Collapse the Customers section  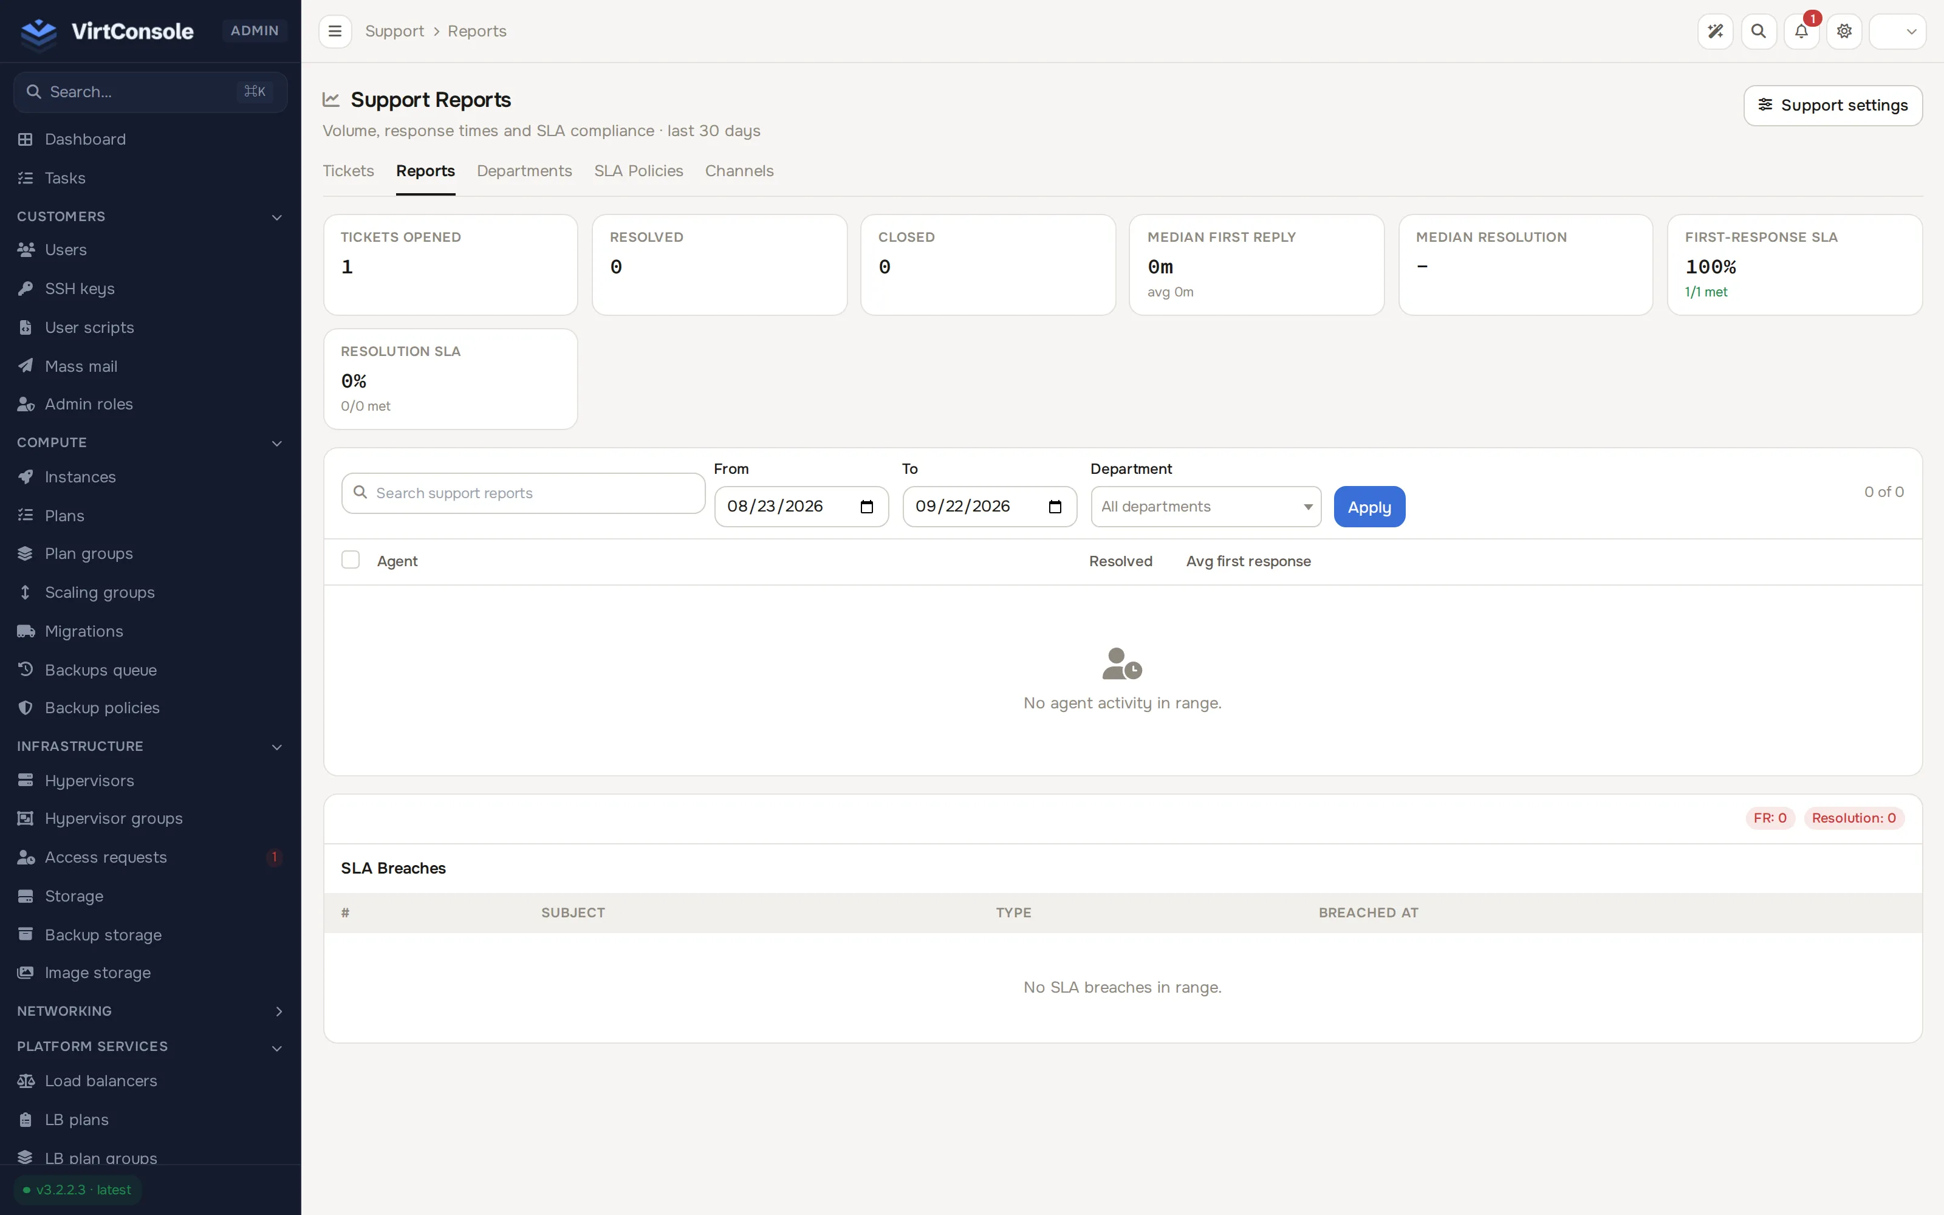pos(149,217)
